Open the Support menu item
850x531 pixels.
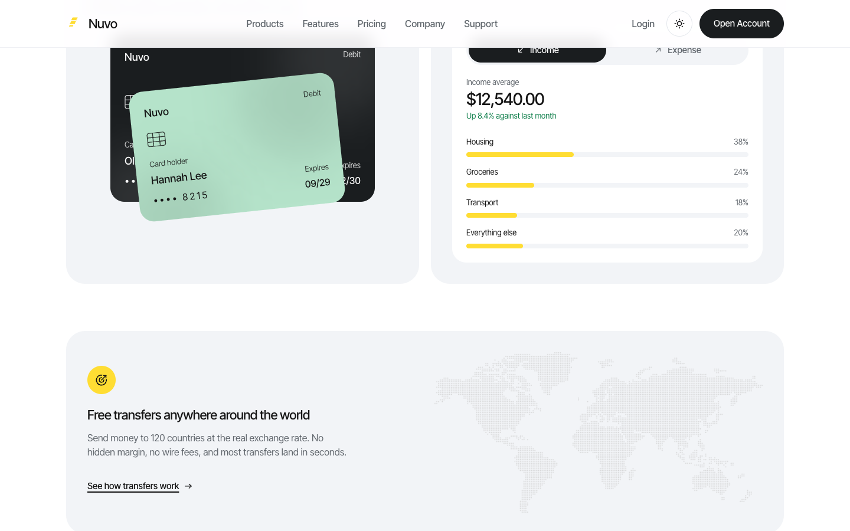click(x=480, y=24)
